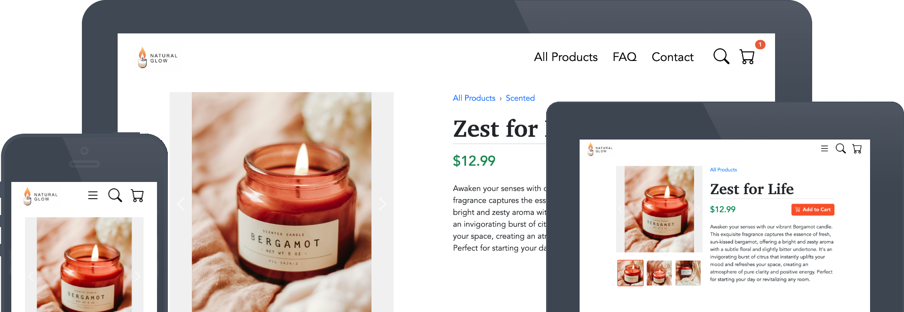Open the All Products menu item
This screenshot has width=904, height=312.
point(566,57)
